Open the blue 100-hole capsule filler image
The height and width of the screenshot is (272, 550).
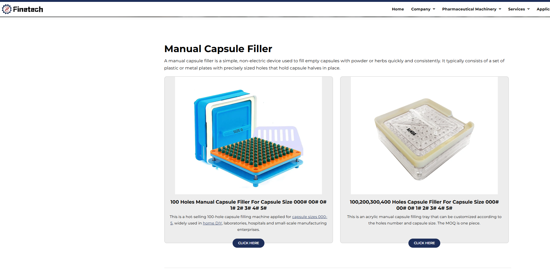pos(248,135)
